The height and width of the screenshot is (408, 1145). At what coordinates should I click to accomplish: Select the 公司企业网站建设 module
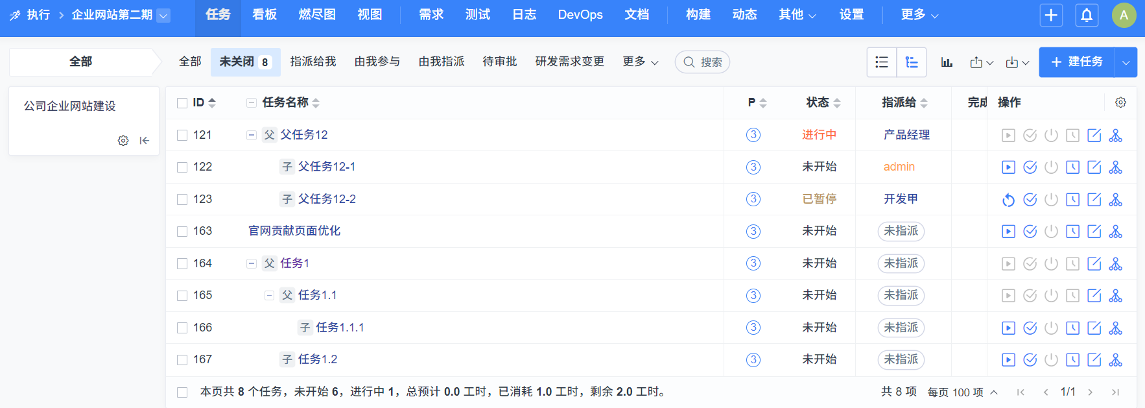point(70,106)
